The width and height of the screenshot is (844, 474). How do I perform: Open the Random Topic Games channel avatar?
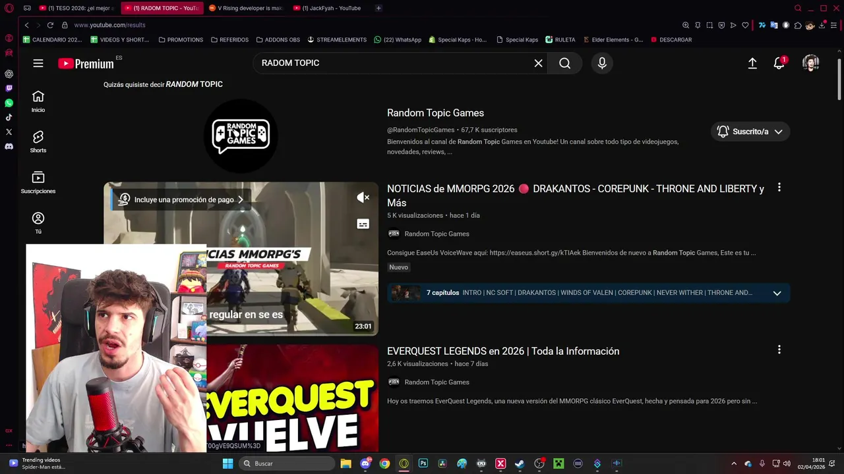tap(241, 136)
